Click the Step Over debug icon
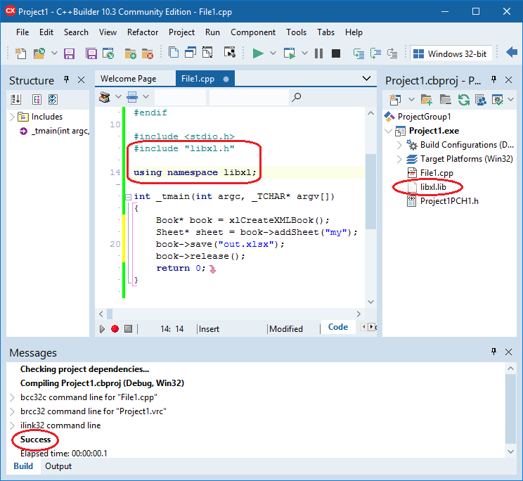The image size is (523, 481). click(x=376, y=53)
